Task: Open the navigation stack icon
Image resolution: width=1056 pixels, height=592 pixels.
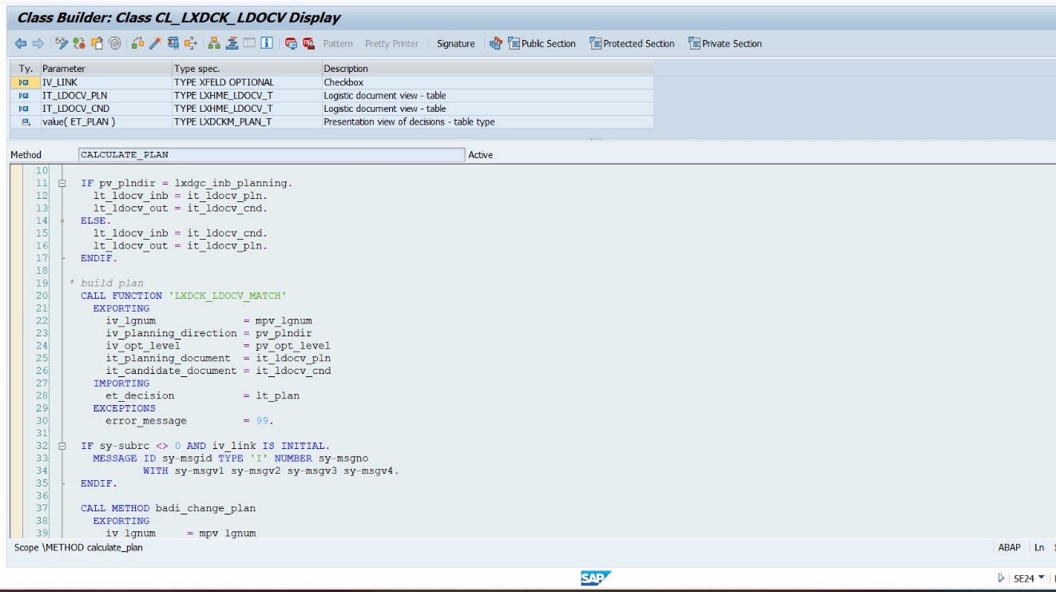Action: 232,44
